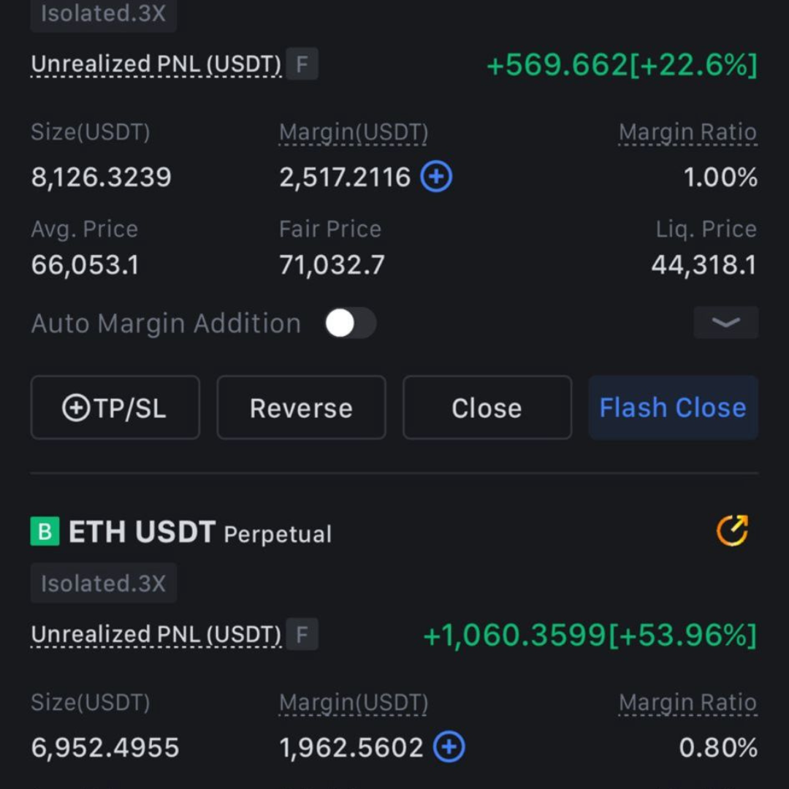The width and height of the screenshot is (789, 789).
Task: Tap top position's Unrealized PNL (USDT) label
Action: [x=156, y=64]
